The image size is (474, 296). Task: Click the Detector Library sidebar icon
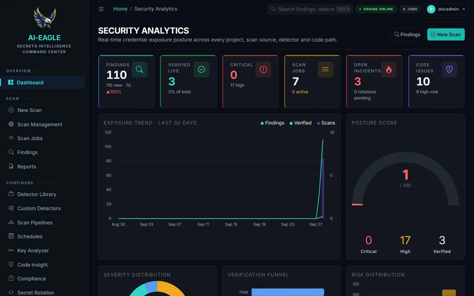pyautogui.click(x=11, y=194)
